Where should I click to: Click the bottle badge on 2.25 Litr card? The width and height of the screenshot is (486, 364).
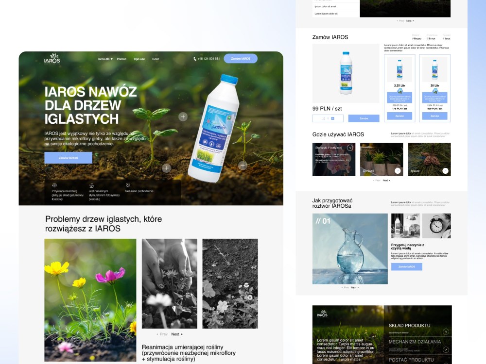pyautogui.click(x=400, y=91)
